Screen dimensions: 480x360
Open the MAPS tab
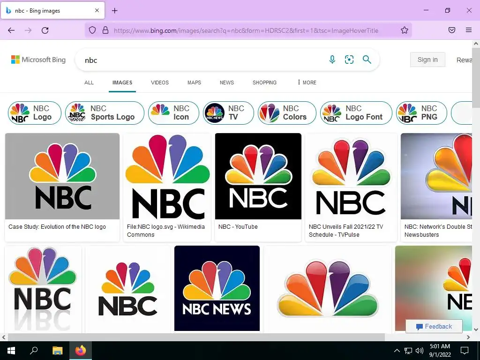click(194, 82)
